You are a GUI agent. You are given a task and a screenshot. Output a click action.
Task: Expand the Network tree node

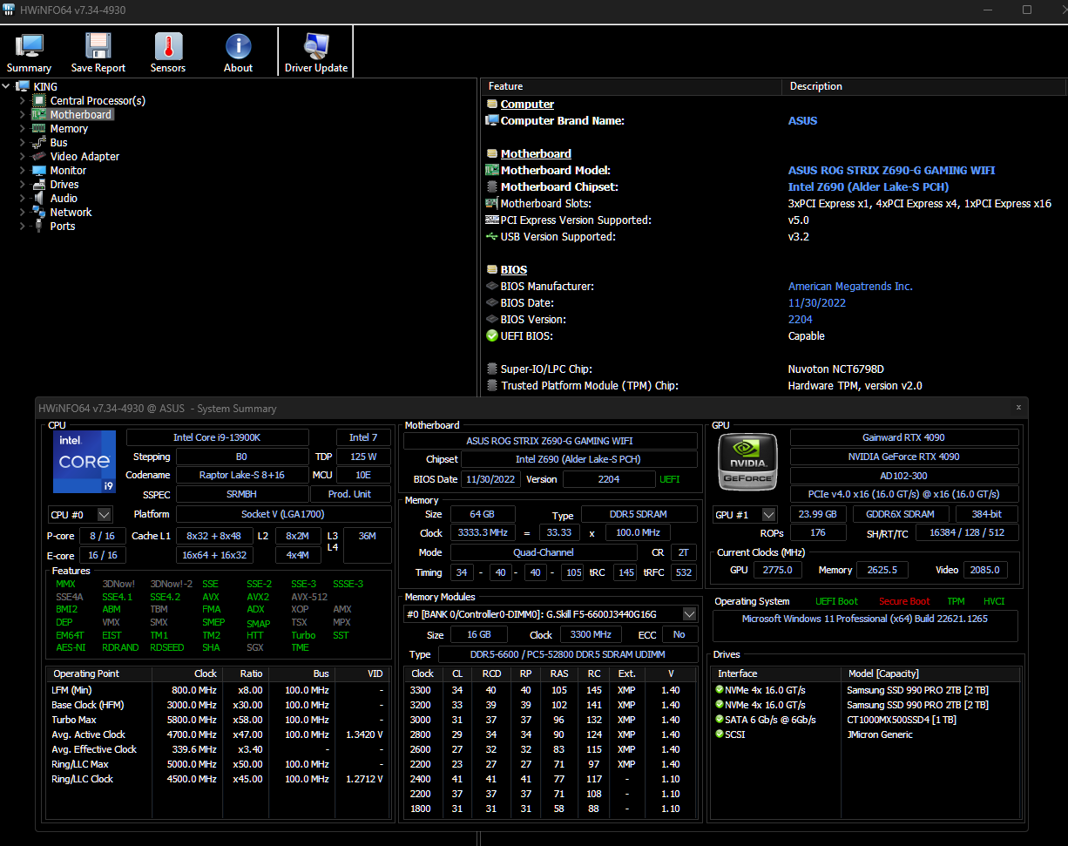tap(23, 212)
